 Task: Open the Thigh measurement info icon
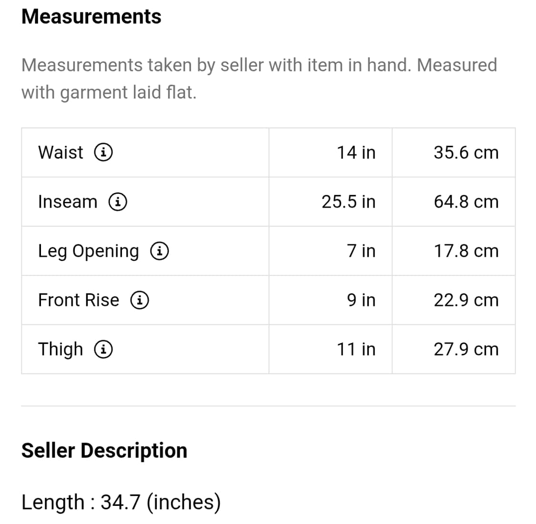[x=103, y=349]
